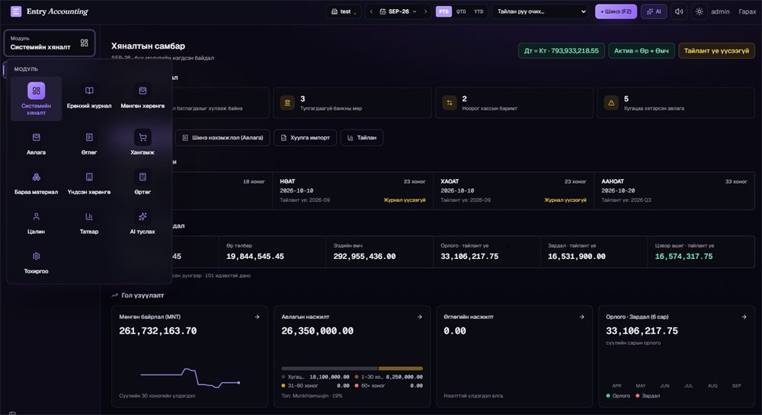This screenshot has width=762, height=415.
Task: Click the 26,350,000.00 receivables total
Action: pos(317,331)
